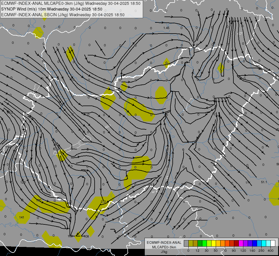
Task: Click the 1.45 value on the map
Action: [x=166, y=28]
